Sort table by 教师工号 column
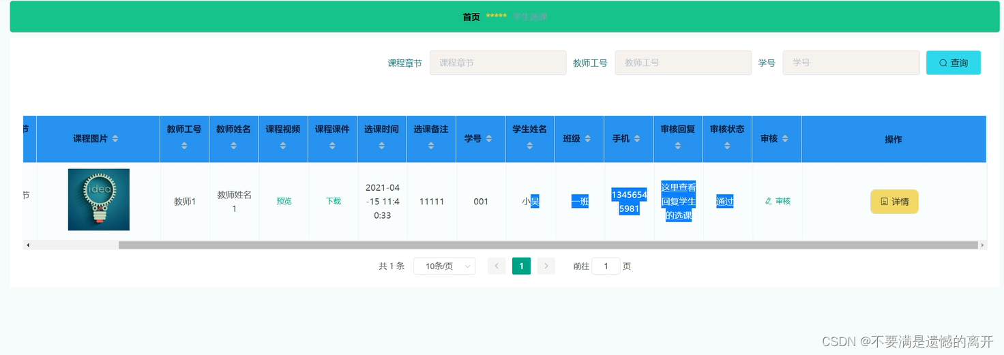Viewport: 1004px width, 355px height. click(x=184, y=146)
